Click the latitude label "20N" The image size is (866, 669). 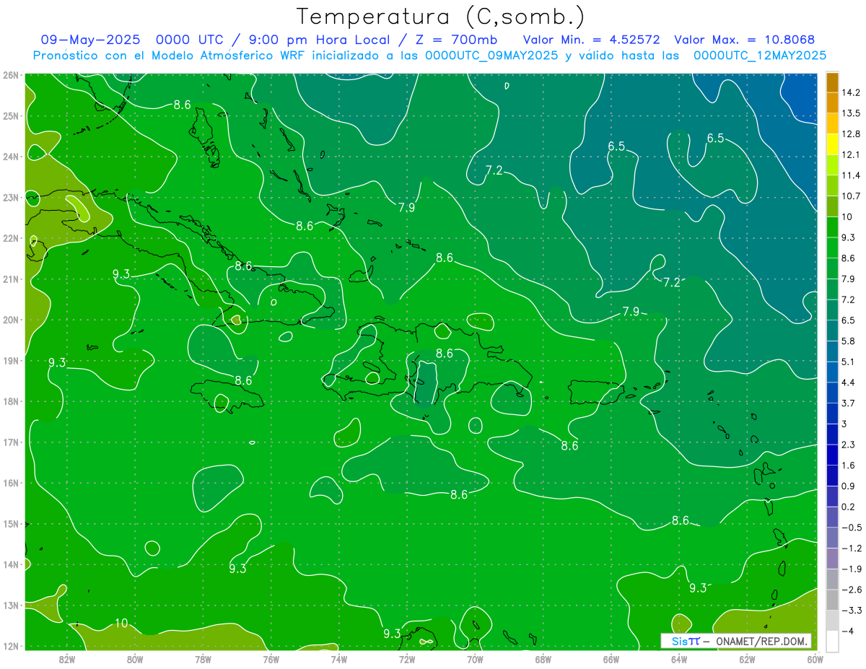coord(10,320)
